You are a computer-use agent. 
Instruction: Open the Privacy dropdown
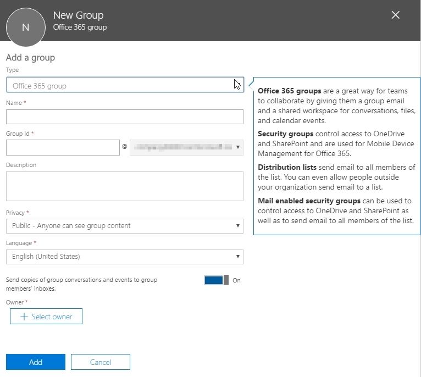click(x=125, y=226)
